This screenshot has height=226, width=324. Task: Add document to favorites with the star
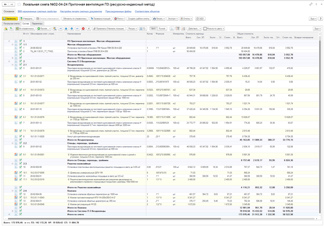click(19, 5)
